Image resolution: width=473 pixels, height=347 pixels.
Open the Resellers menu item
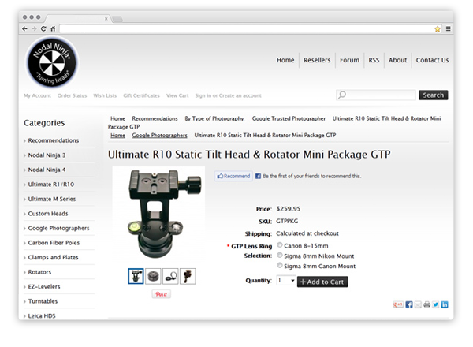[317, 60]
